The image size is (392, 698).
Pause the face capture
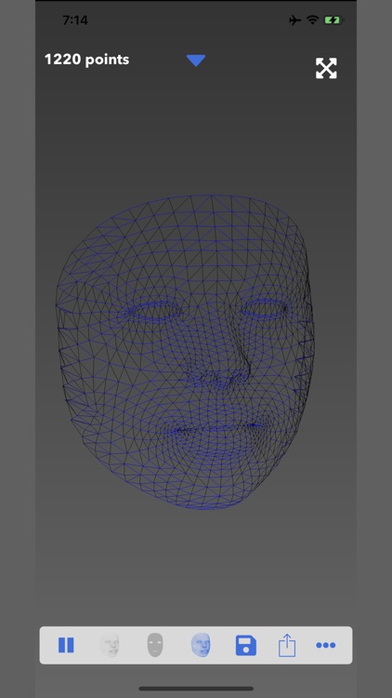pos(66,645)
